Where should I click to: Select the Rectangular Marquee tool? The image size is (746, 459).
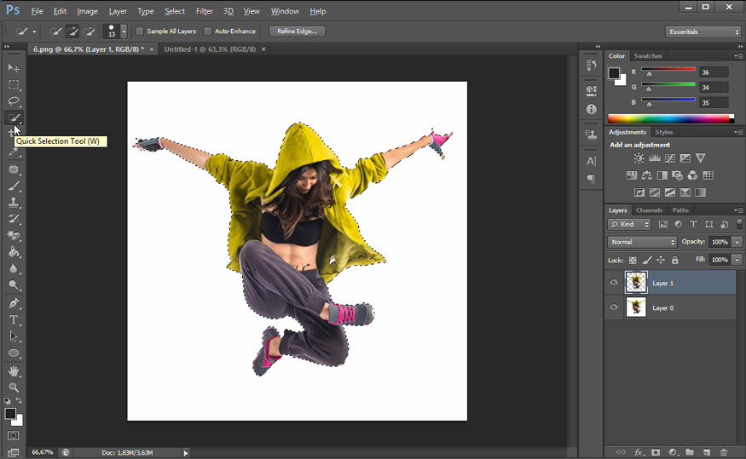[14, 84]
